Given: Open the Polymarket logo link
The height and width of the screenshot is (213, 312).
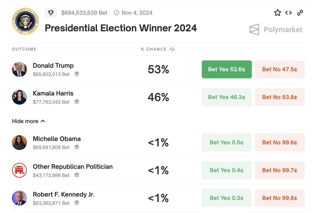Looking at the screenshot, I should pos(276,30).
